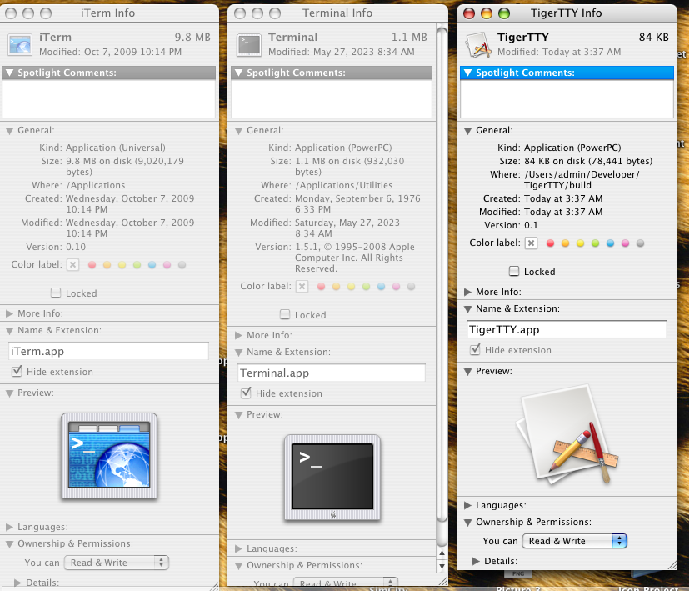Collapse Spotlight Comments in TigerTTY Info

(x=467, y=73)
